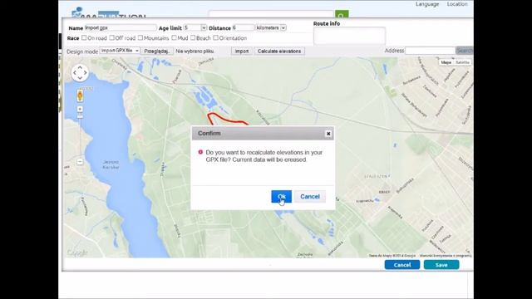Enable the Beach race checkbox
The width and height of the screenshot is (532, 299).
point(193,37)
